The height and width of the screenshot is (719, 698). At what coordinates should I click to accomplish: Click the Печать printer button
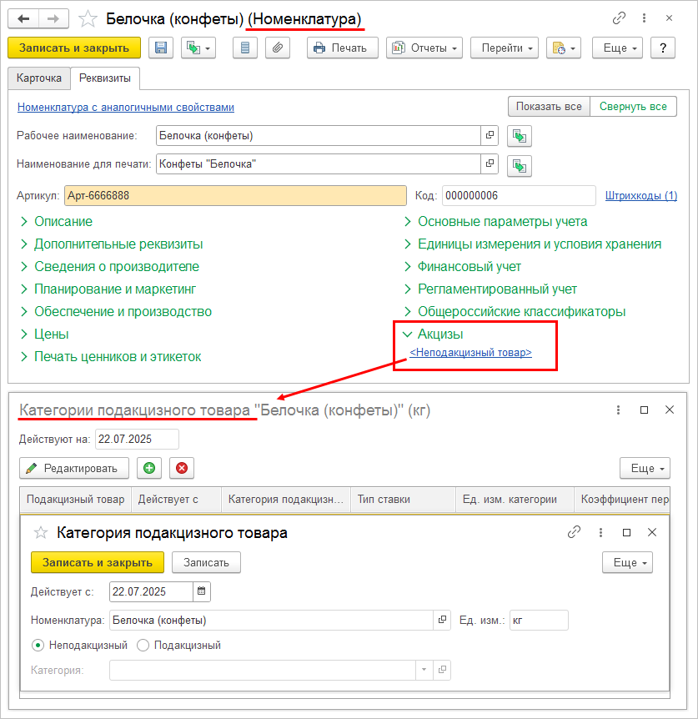click(343, 48)
